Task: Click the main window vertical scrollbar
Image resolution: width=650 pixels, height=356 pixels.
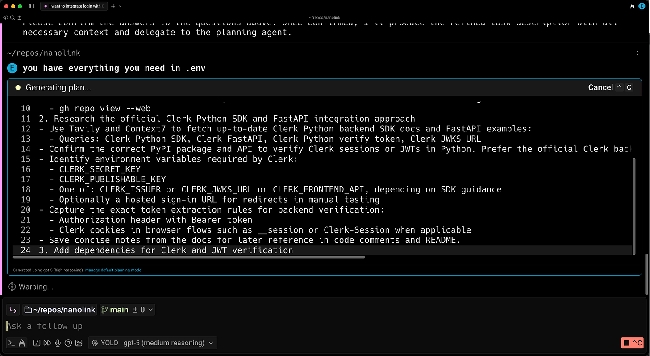Action: pyautogui.click(x=647, y=274)
